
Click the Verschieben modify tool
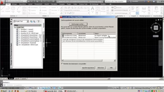click(x=33, y=7)
